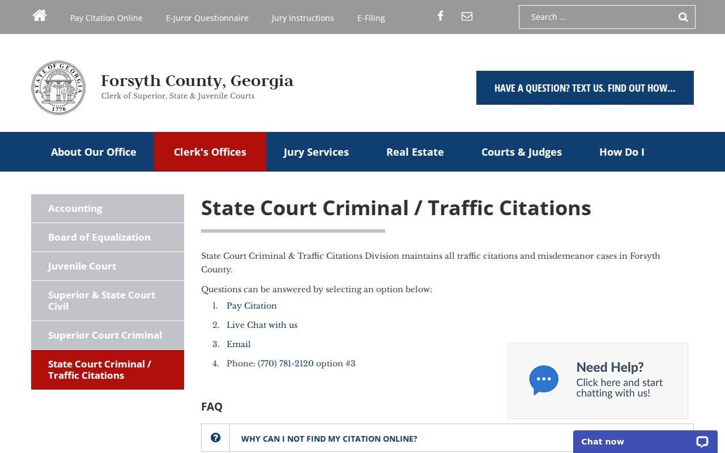The image size is (725, 453).
Task: Open the Facebook icon link
Action: pyautogui.click(x=440, y=16)
